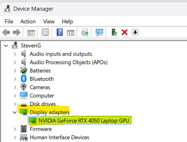Expand the Computer chevron
The width and height of the screenshot is (187, 142).
click(15, 96)
